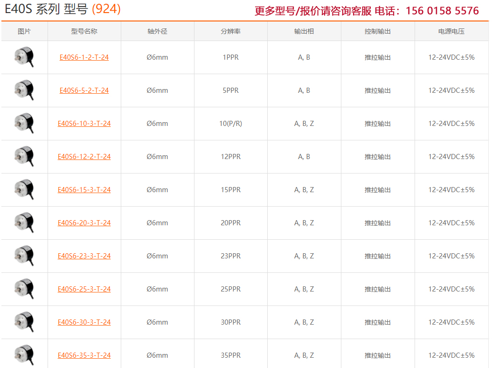Click the orange (924) model count

[x=106, y=9]
